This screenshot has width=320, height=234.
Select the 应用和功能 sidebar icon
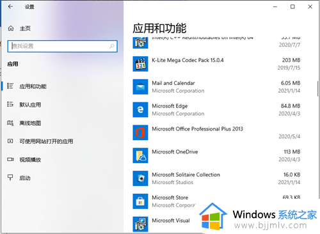(10, 86)
